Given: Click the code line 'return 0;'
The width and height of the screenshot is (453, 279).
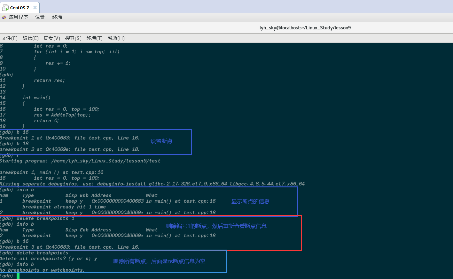Looking at the screenshot, I should coord(46,121).
